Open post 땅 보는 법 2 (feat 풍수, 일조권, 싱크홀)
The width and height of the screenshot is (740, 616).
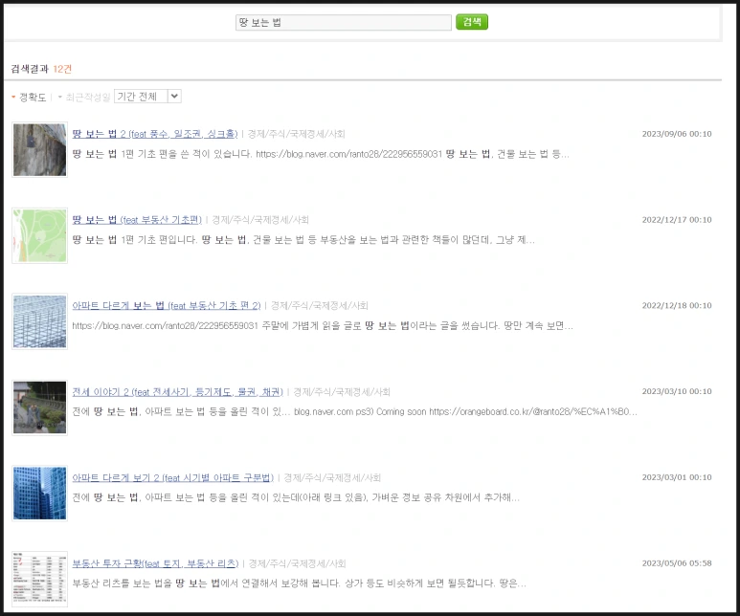pyautogui.click(x=155, y=134)
